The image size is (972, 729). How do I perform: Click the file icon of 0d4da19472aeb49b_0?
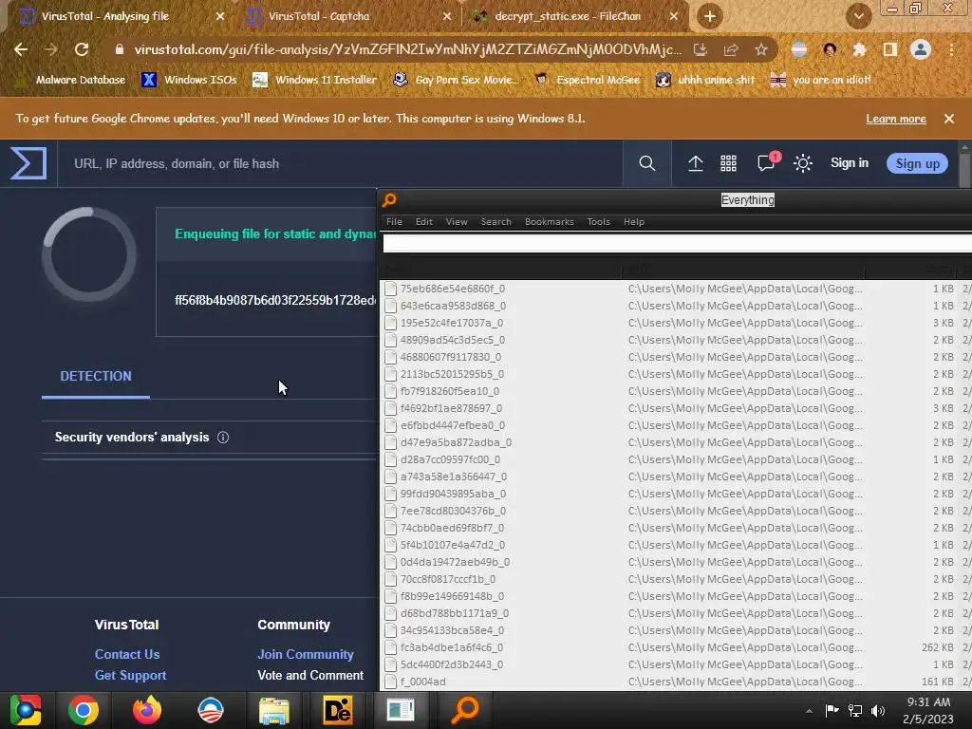pyautogui.click(x=390, y=562)
